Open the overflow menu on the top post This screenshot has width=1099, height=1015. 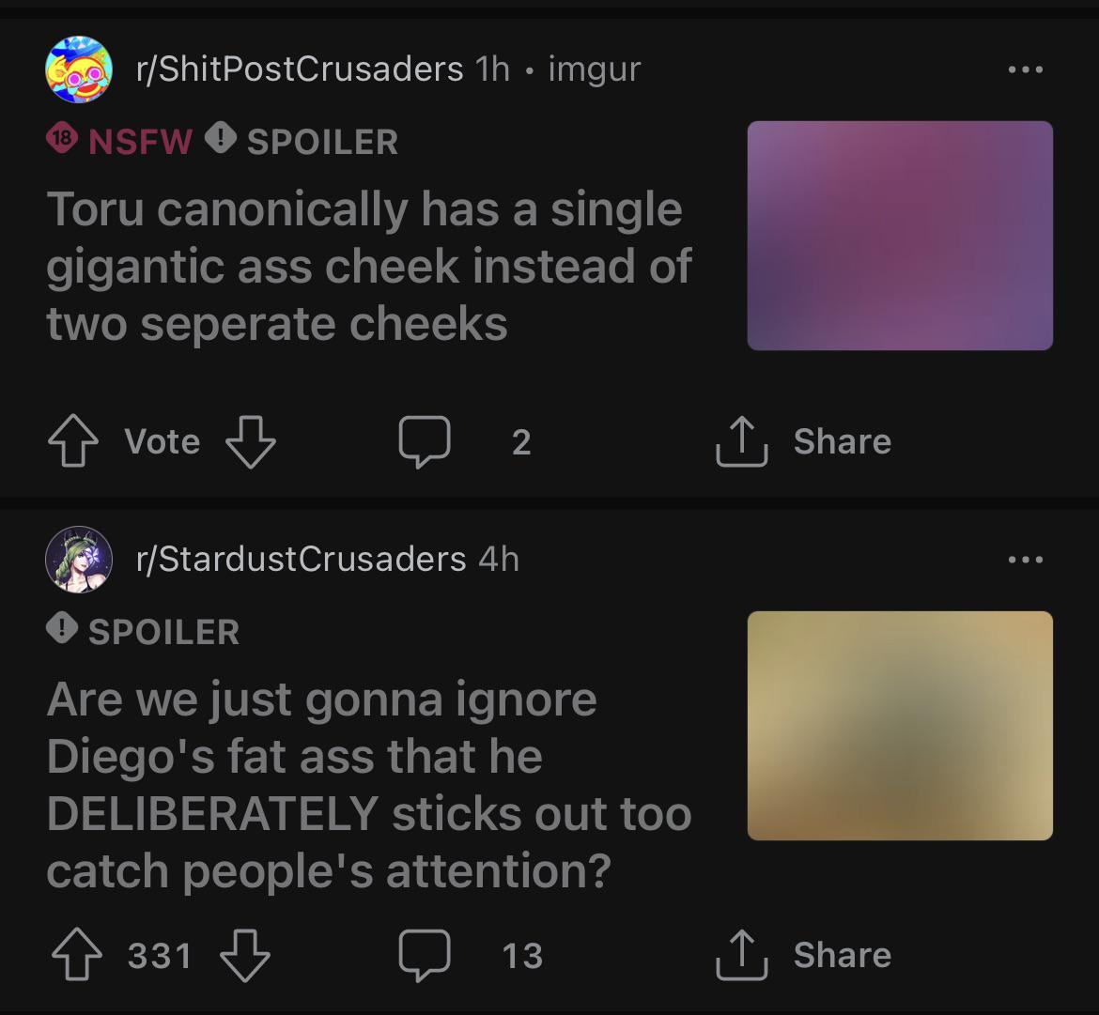(x=1027, y=68)
